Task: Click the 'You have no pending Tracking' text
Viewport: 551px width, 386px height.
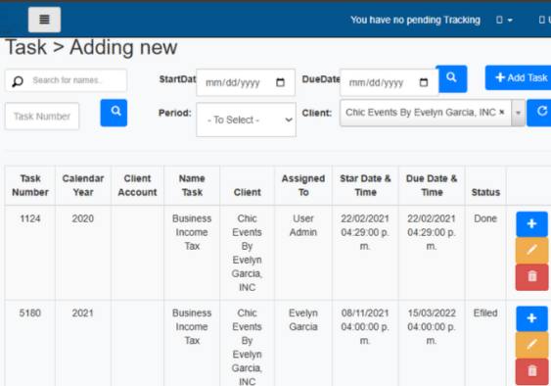Action: pos(415,20)
